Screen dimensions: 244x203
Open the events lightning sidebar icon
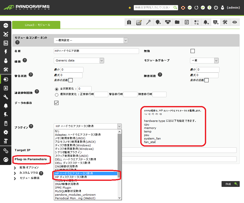click(x=6, y=52)
